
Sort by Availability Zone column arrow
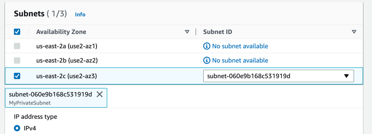(187, 32)
